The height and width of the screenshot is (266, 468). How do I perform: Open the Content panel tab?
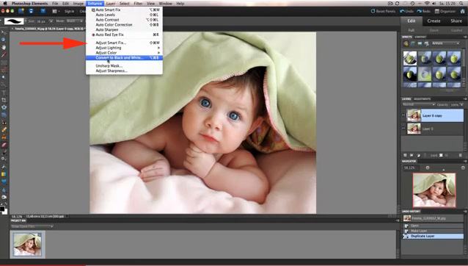point(420,37)
